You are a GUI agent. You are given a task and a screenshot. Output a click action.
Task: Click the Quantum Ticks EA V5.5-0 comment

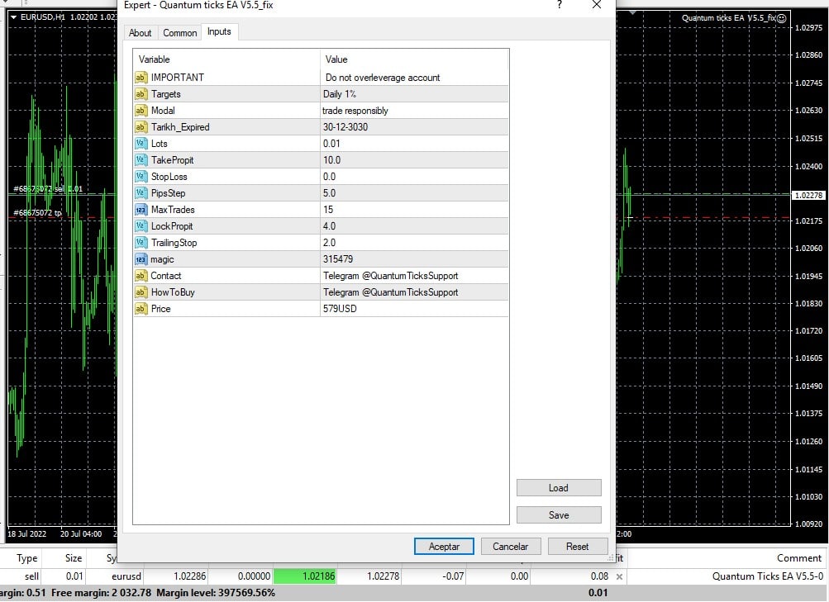pyautogui.click(x=768, y=576)
